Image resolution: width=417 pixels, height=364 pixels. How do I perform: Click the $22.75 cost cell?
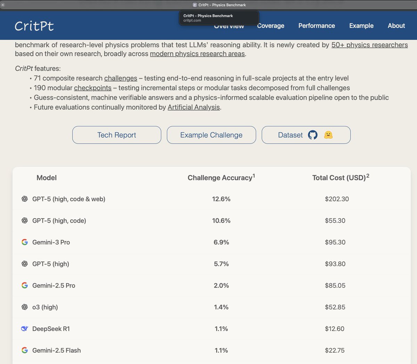335,350
